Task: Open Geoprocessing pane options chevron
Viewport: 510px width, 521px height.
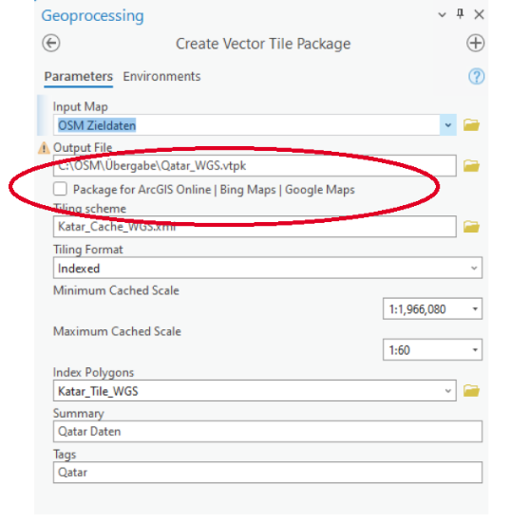Action: click(442, 14)
